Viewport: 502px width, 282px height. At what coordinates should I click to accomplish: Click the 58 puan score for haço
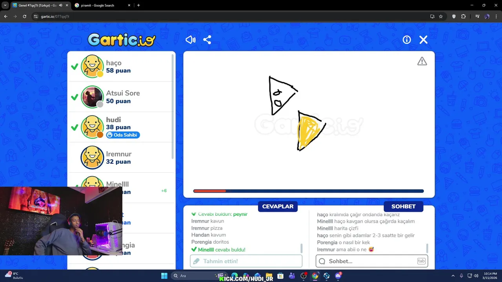(x=118, y=70)
